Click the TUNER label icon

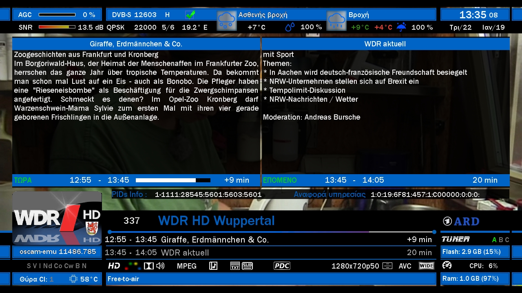point(456,239)
